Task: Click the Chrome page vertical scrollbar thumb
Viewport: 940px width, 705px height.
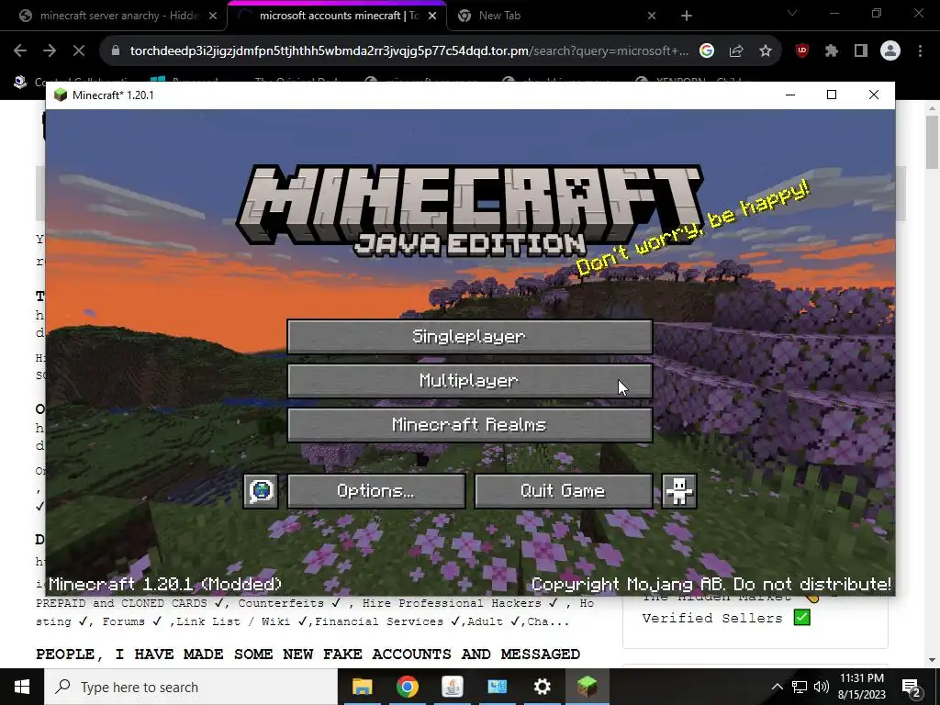Action: tap(932, 141)
